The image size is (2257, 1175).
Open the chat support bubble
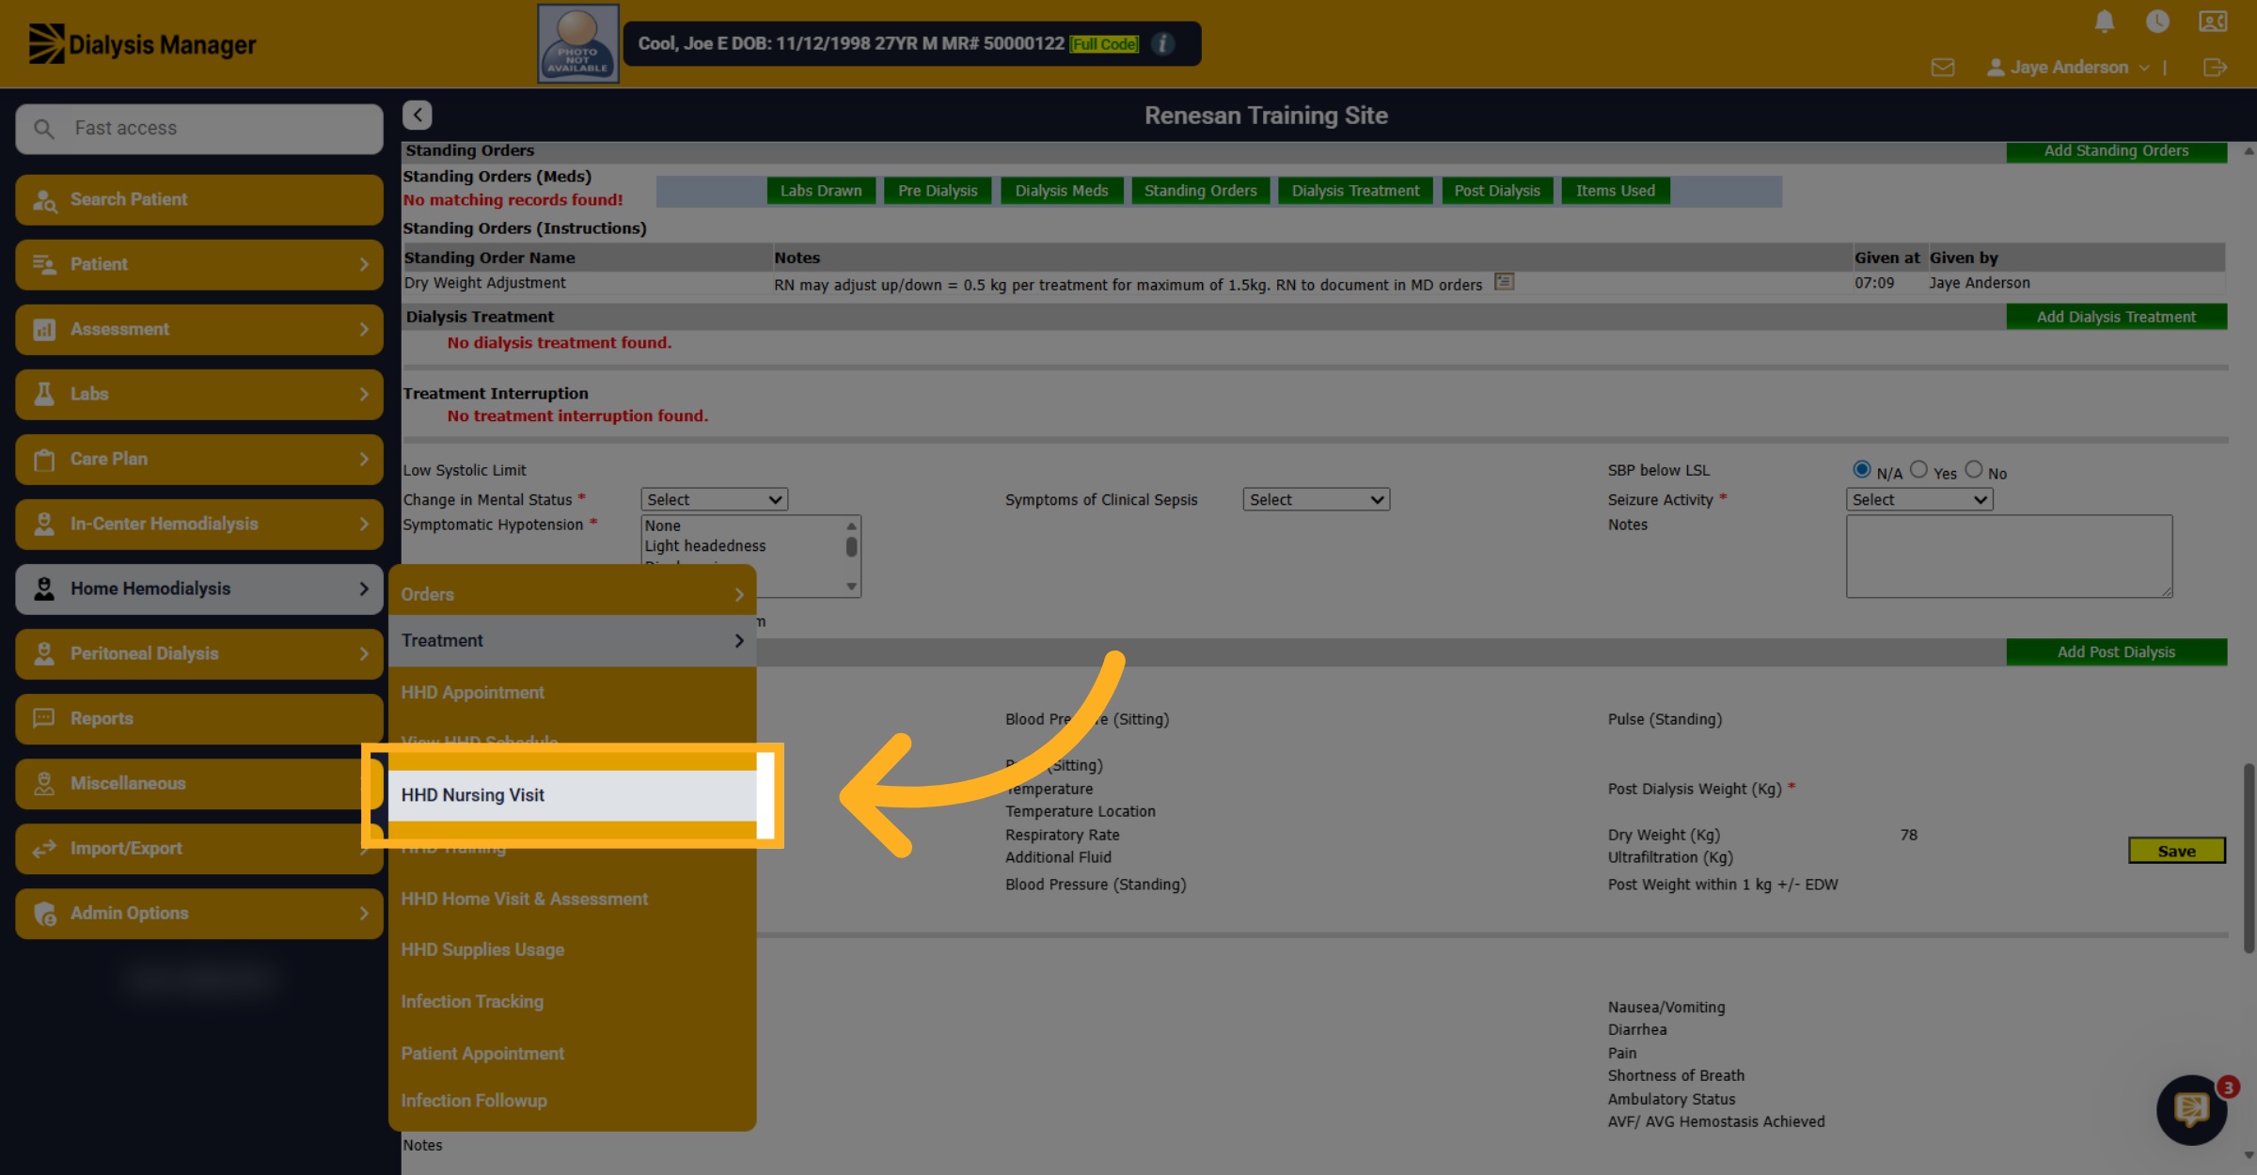[x=2191, y=1109]
